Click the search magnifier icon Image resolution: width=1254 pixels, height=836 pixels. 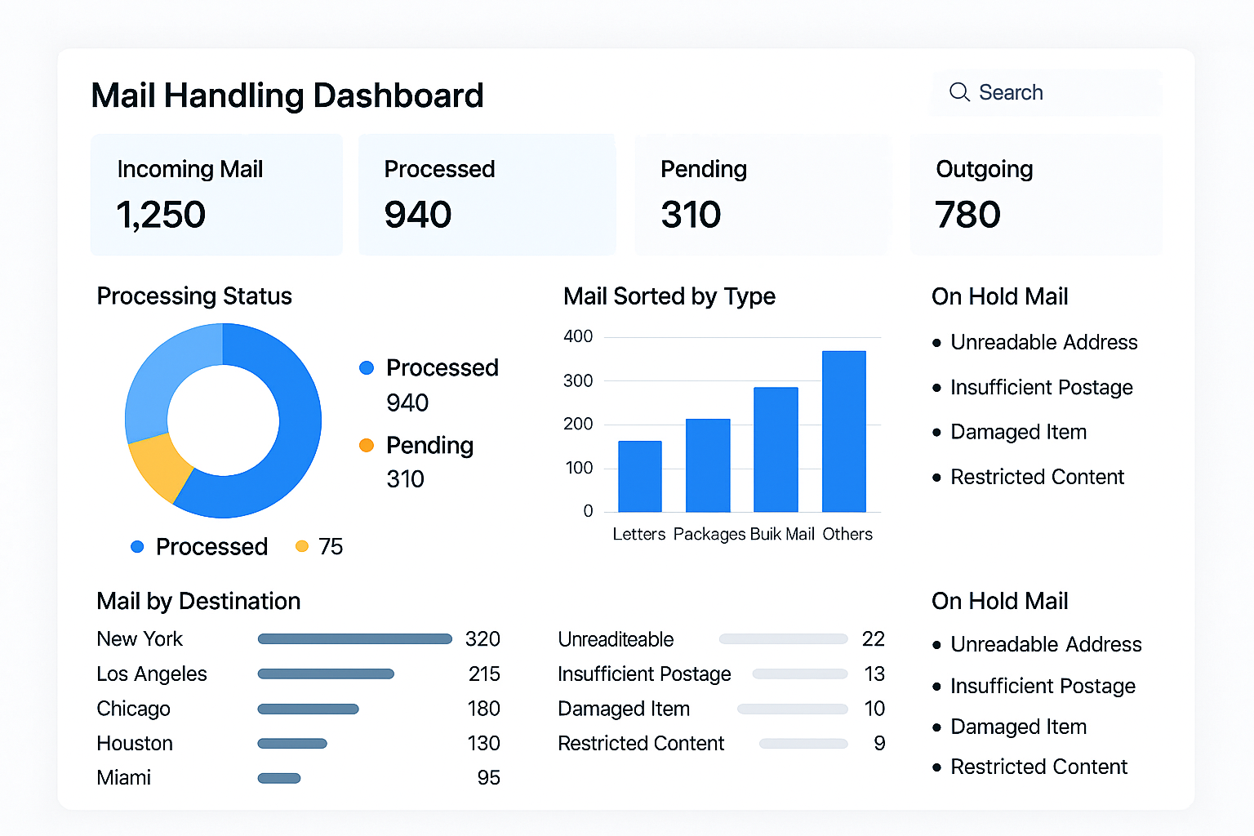959,92
